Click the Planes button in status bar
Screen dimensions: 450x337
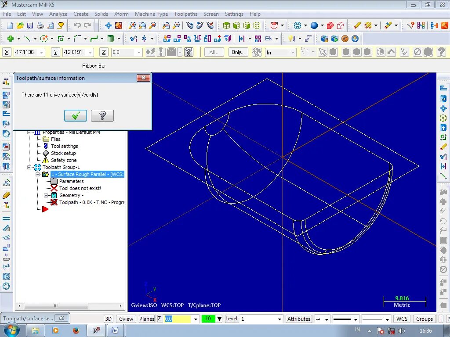[147, 319]
